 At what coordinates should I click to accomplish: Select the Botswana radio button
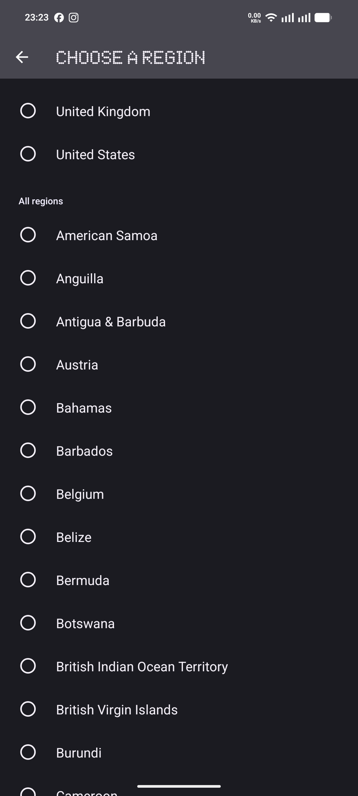pyautogui.click(x=28, y=623)
